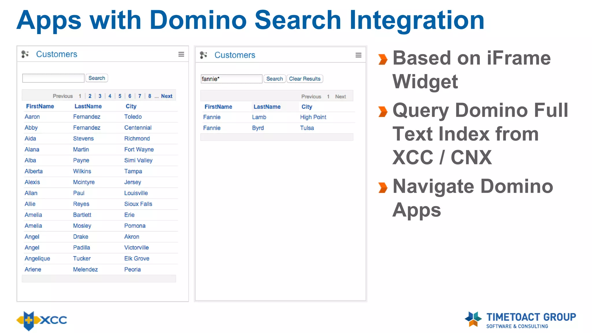Click the fannie* search input field
The image size is (592, 333).
click(231, 79)
